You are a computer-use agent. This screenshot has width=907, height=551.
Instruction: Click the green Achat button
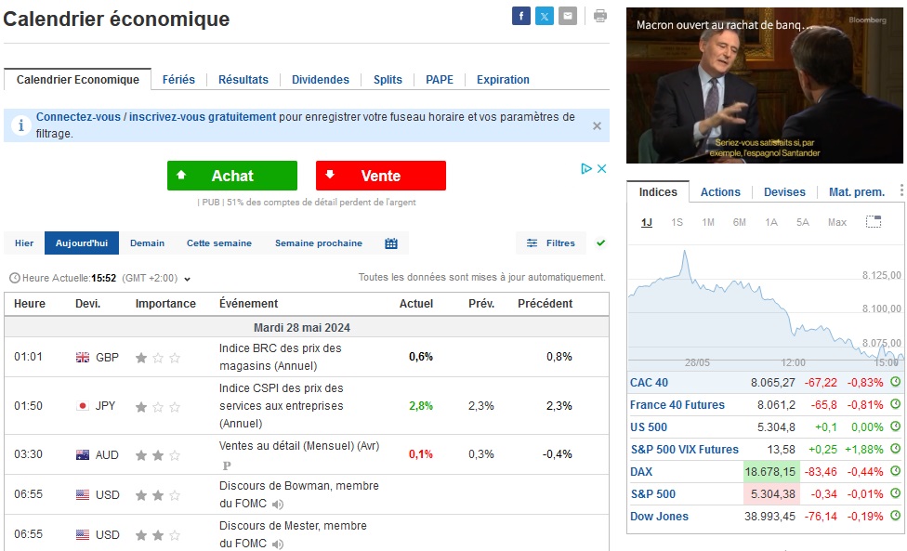[232, 176]
